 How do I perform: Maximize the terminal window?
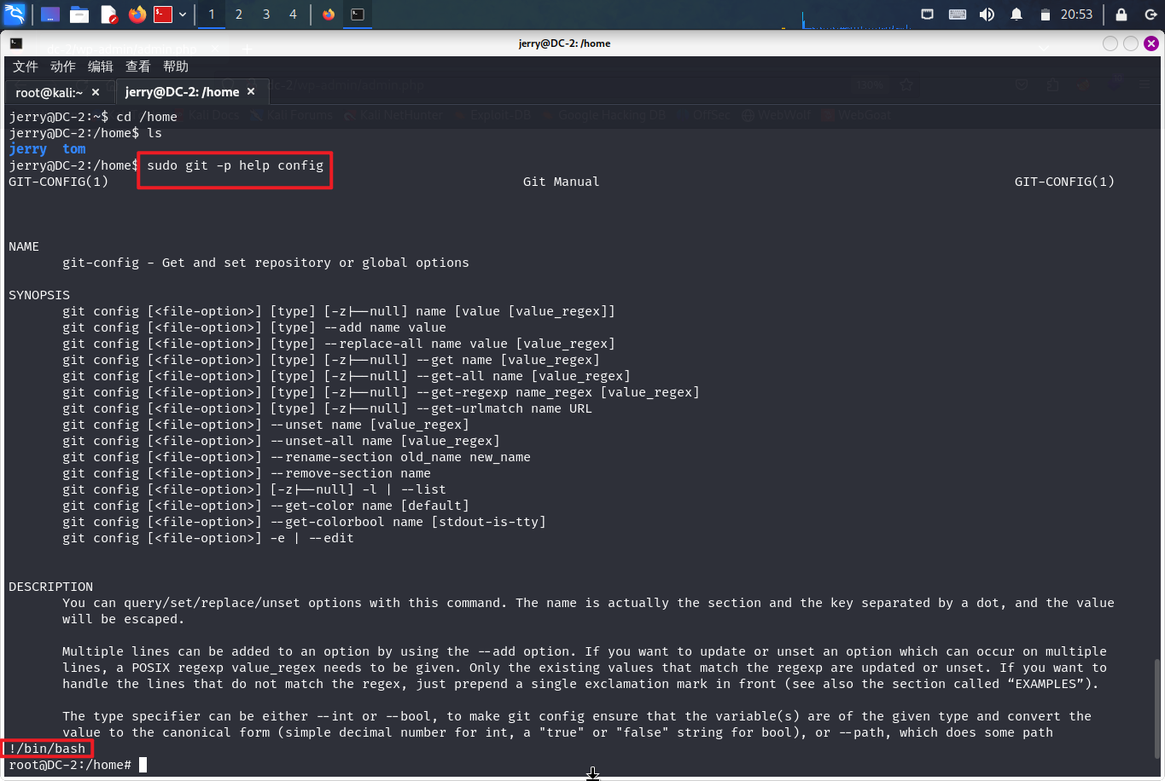coord(1131,43)
